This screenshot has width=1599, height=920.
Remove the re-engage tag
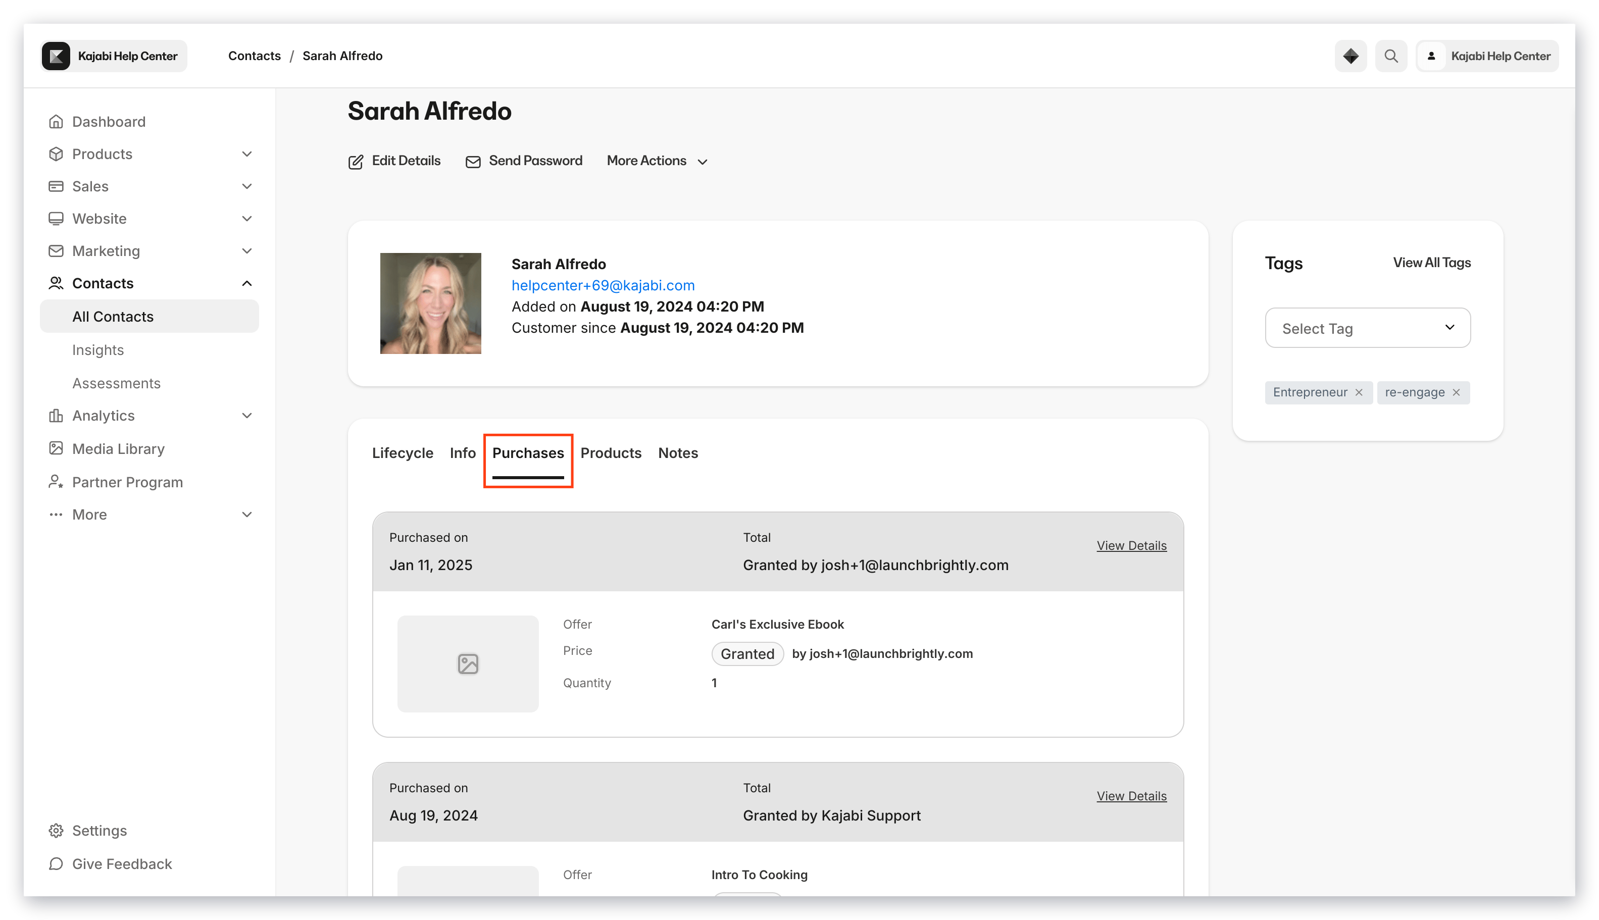tap(1456, 392)
